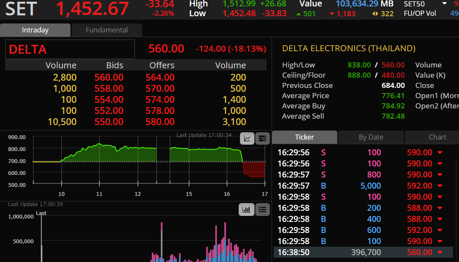459x262 pixels.
Task: Click the SET Low value 1,452.48
Action: [239, 14]
